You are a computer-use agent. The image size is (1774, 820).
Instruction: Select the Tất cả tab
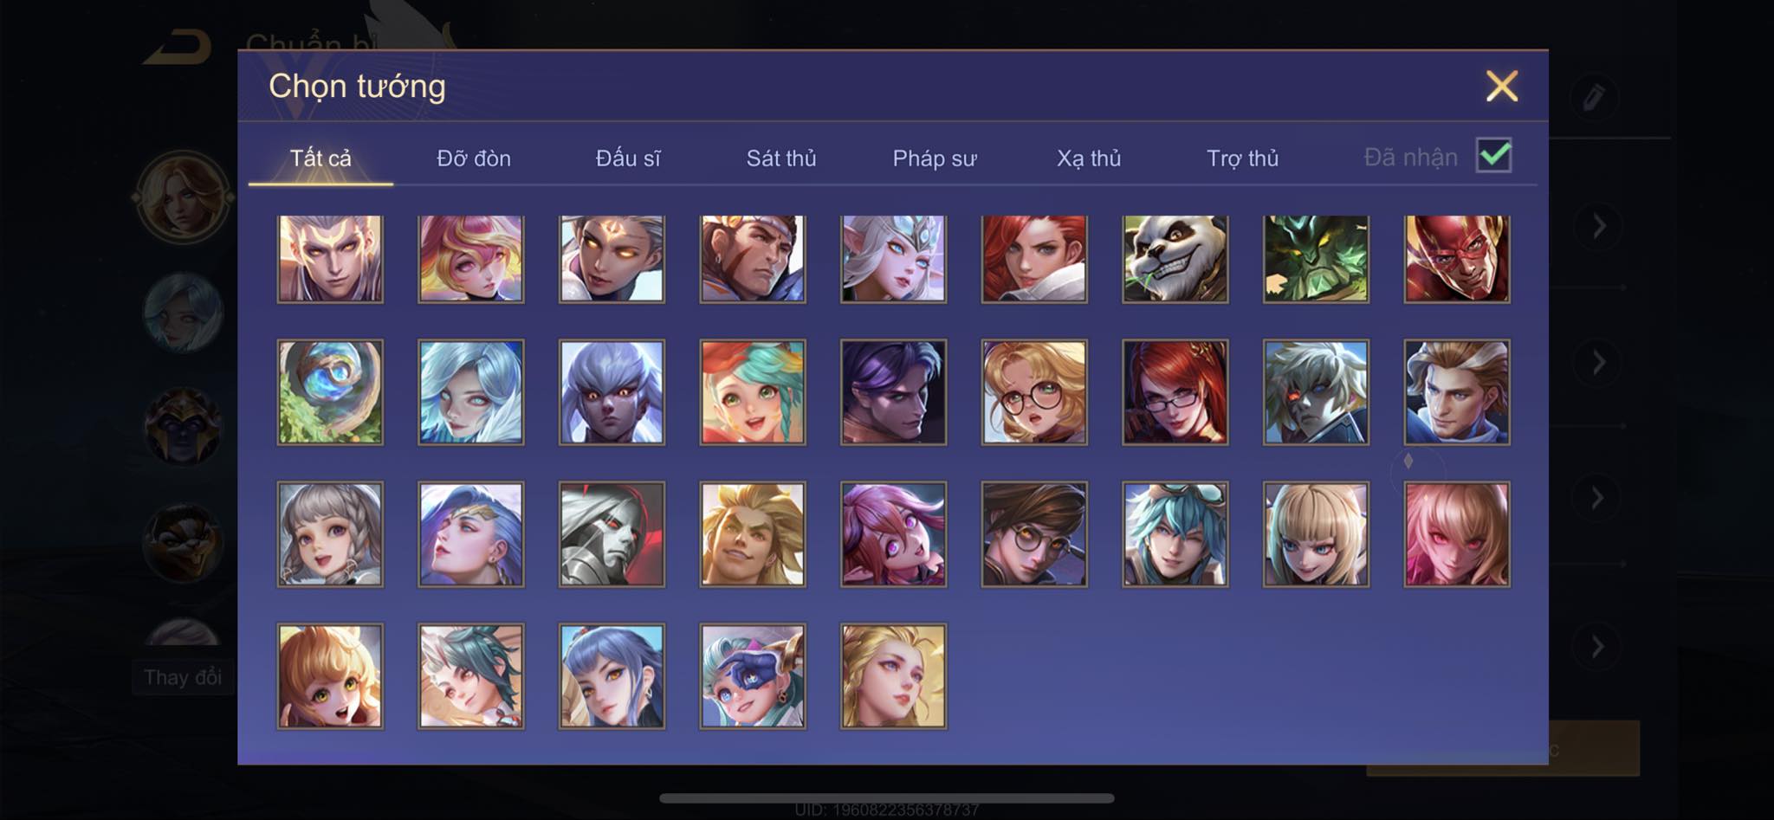tap(320, 158)
